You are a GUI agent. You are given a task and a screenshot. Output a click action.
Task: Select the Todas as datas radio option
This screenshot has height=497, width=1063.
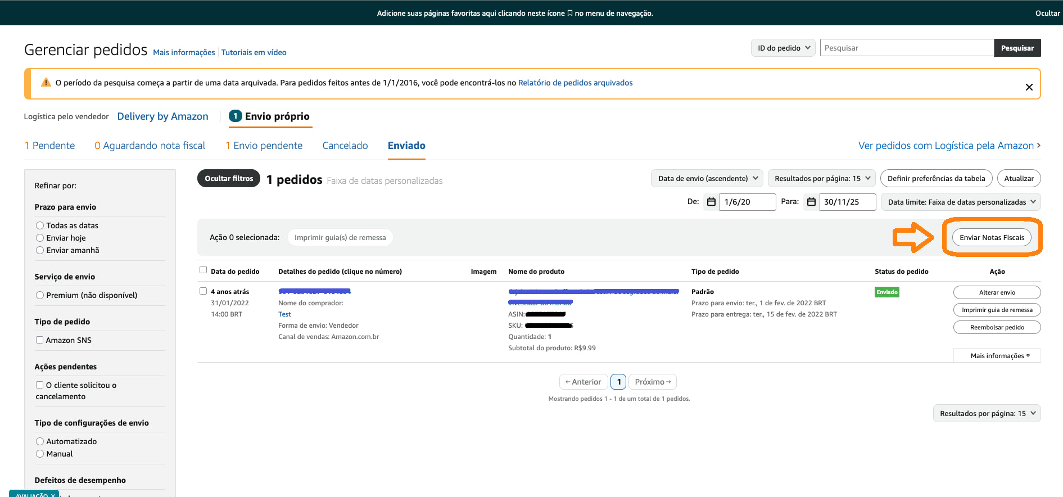point(40,225)
